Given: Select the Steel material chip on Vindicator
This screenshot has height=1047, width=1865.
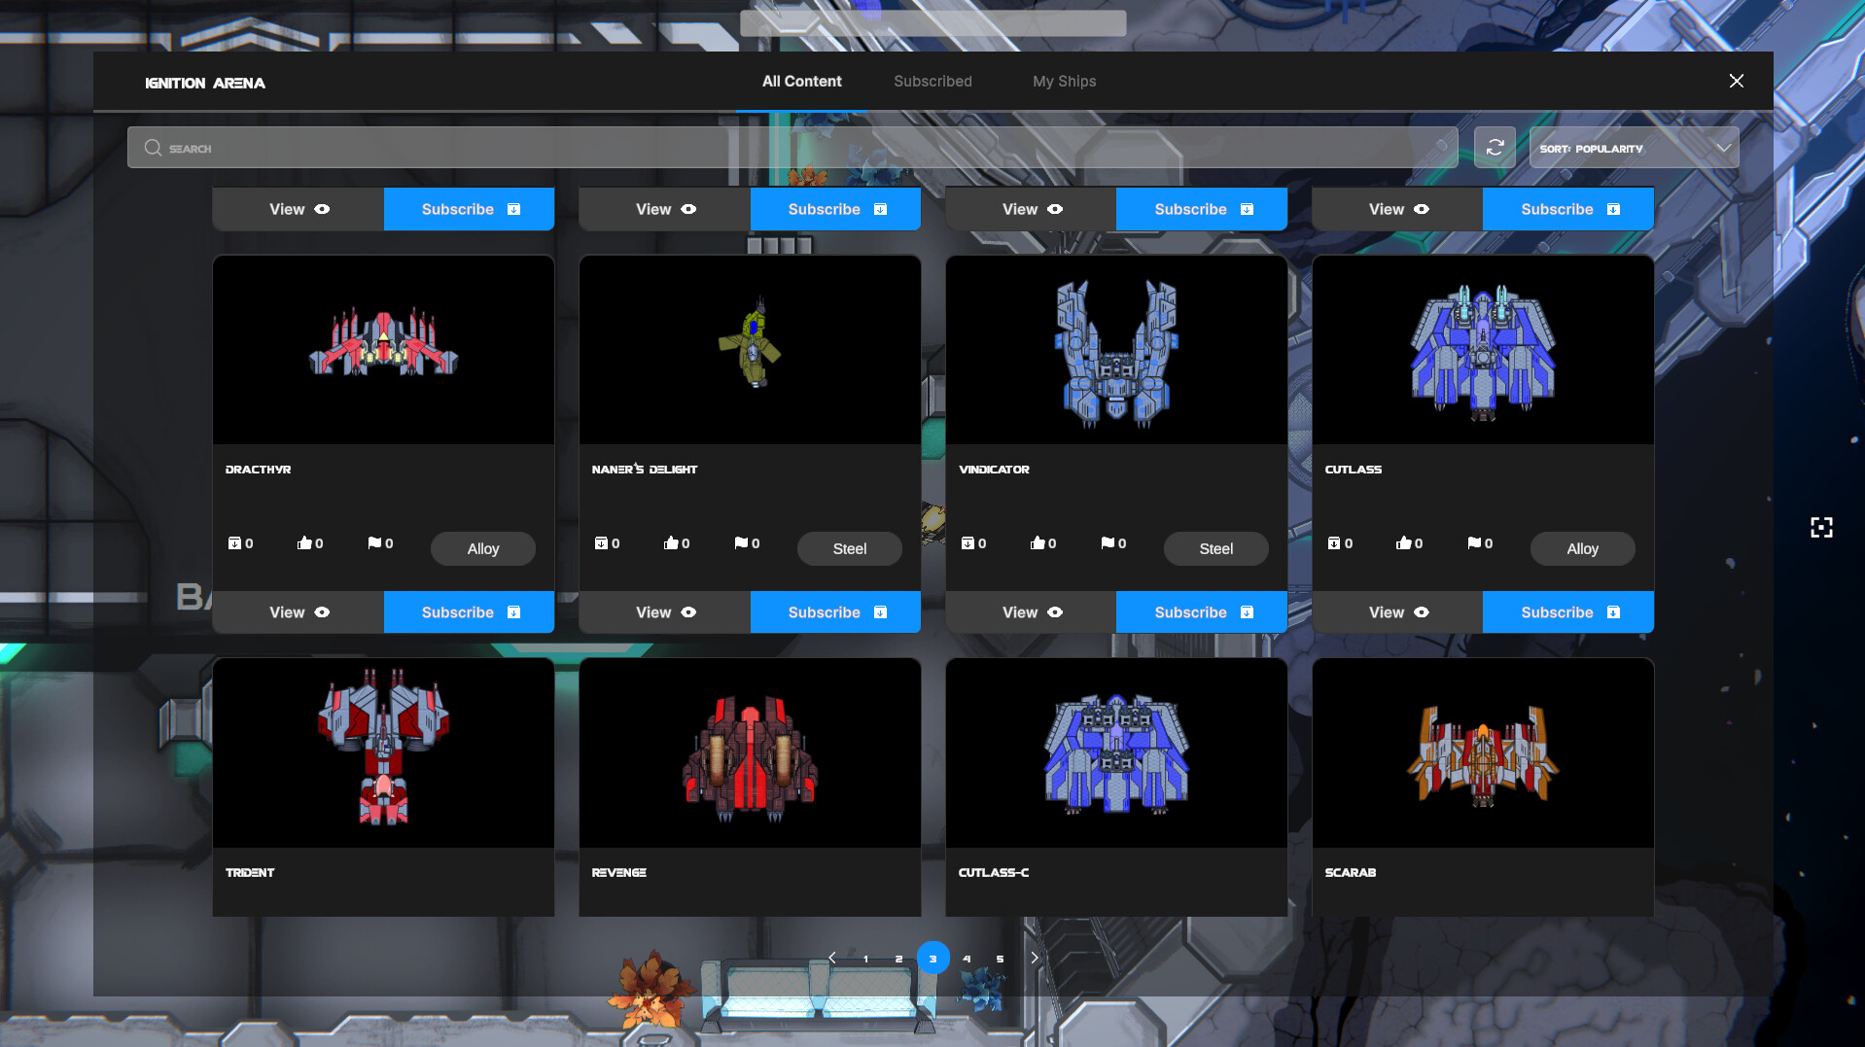Looking at the screenshot, I should (1215, 548).
